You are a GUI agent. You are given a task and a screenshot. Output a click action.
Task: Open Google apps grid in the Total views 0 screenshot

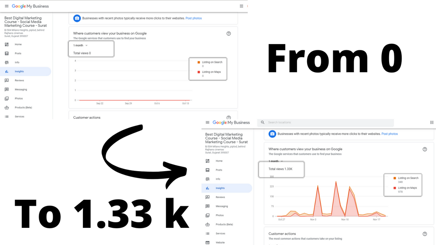tap(241, 6)
